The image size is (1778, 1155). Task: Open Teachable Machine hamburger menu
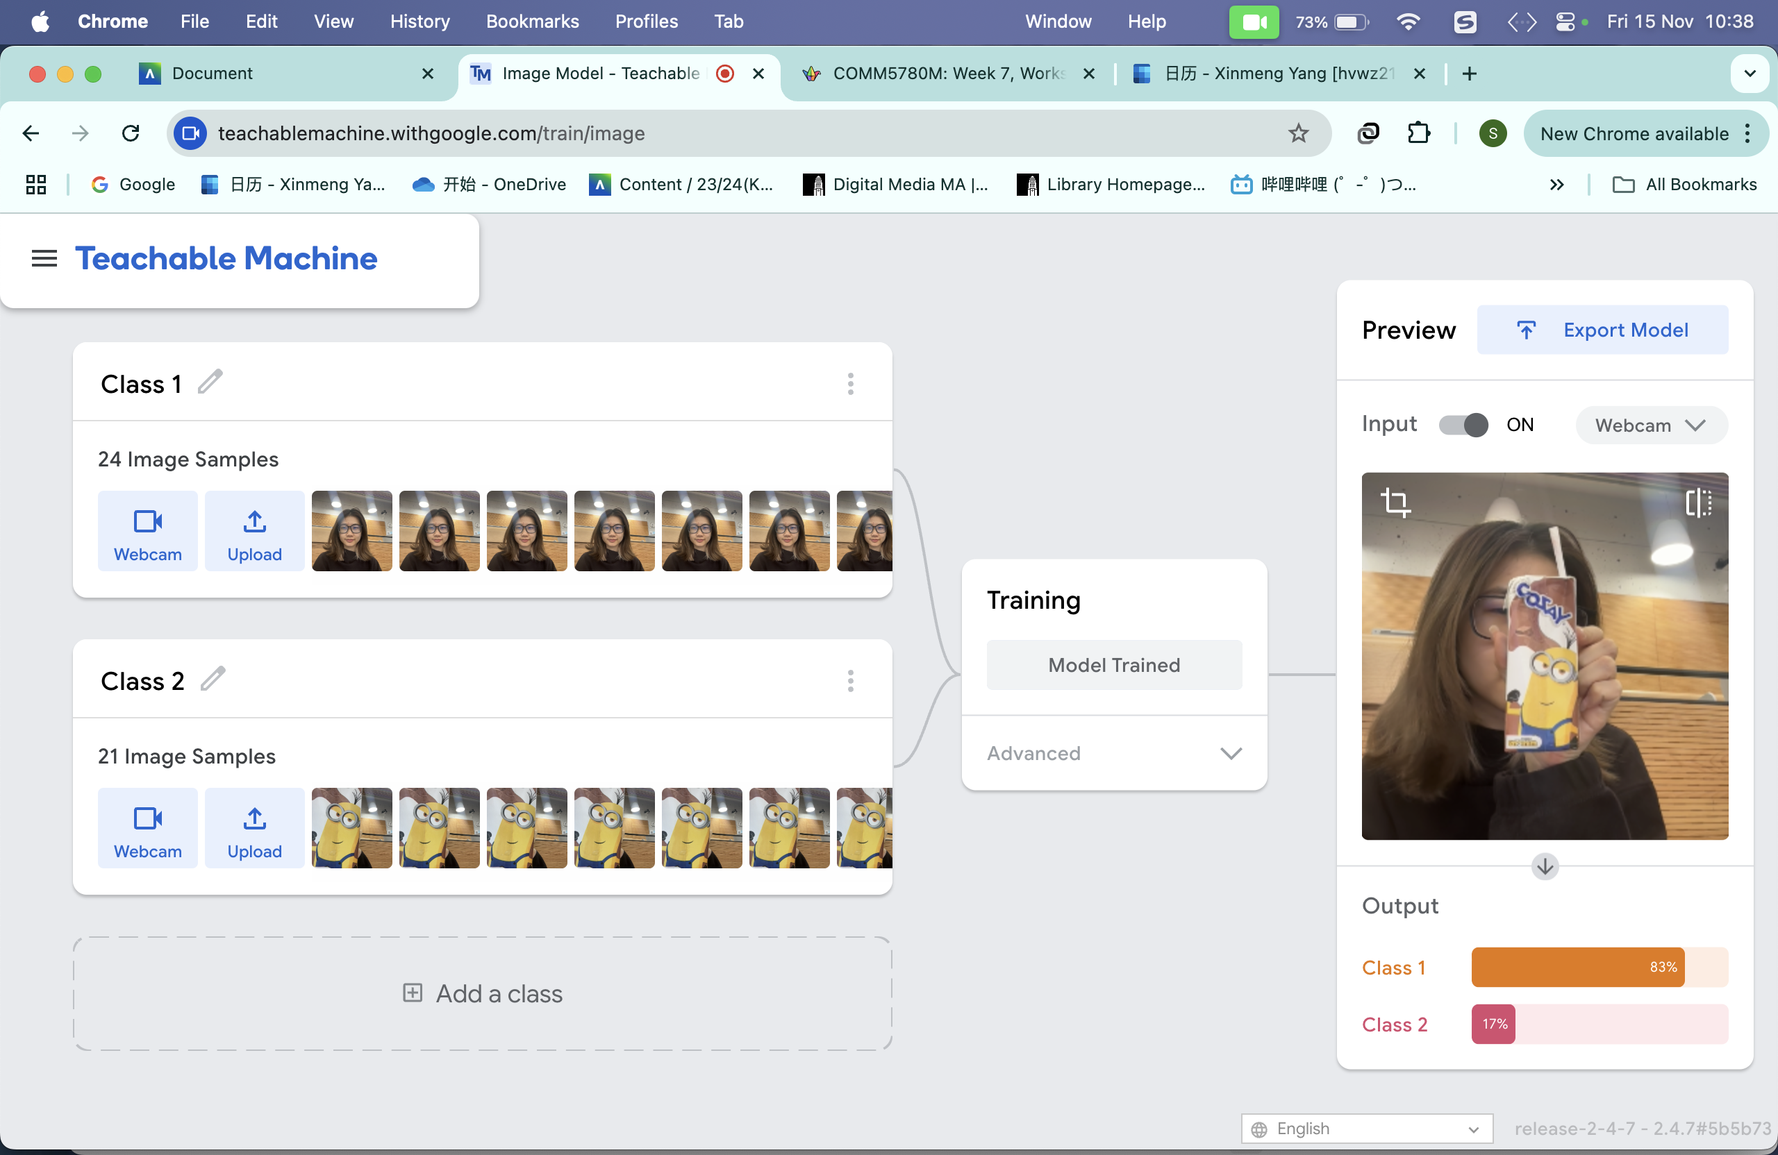pos(44,258)
